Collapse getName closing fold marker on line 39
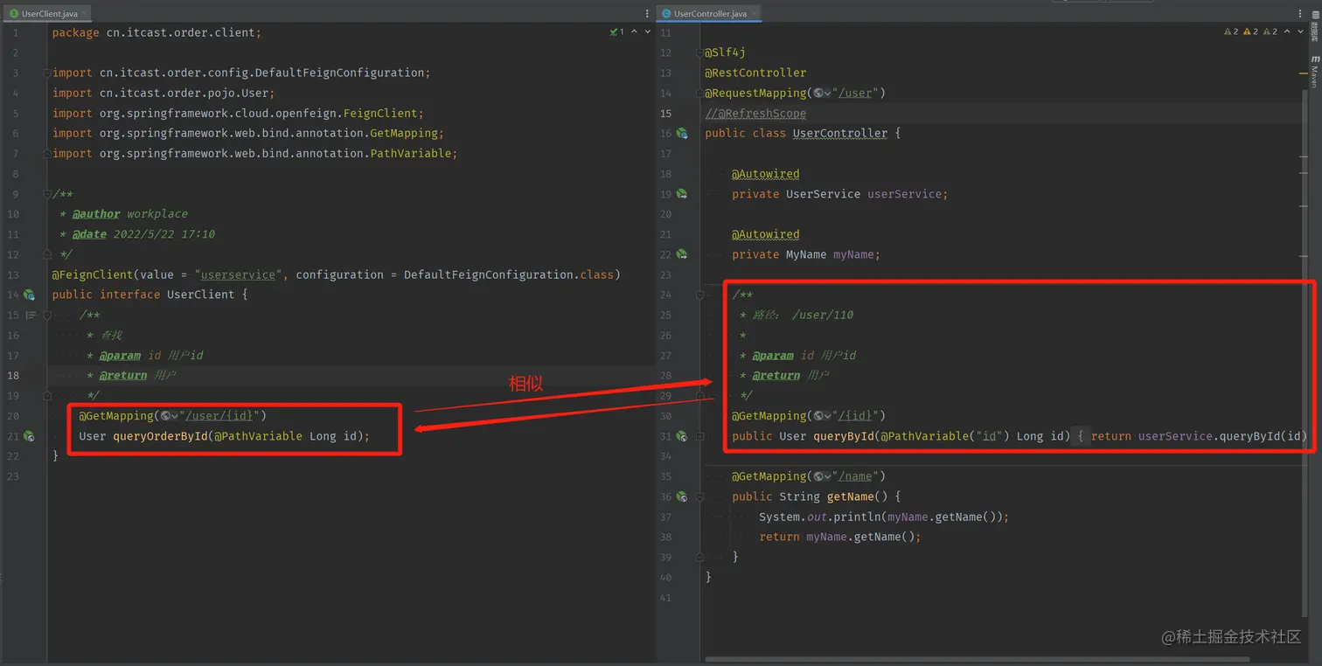The width and height of the screenshot is (1322, 666). click(x=700, y=557)
